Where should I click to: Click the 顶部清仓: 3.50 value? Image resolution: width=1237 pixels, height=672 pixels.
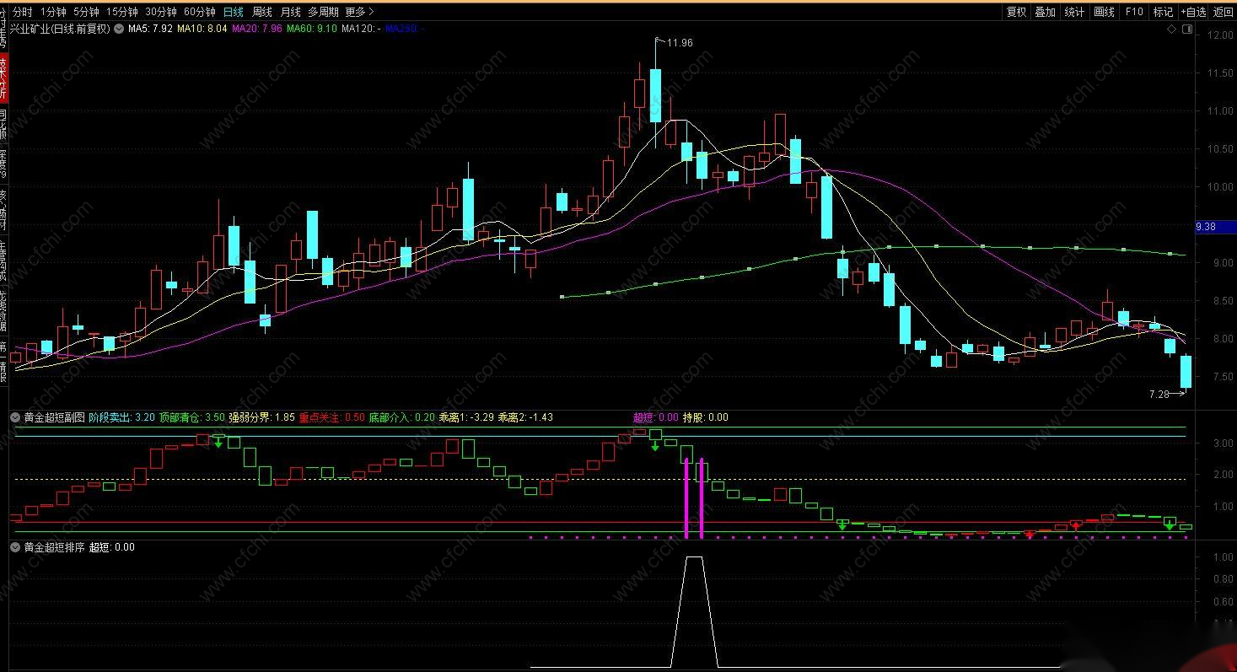click(x=192, y=417)
